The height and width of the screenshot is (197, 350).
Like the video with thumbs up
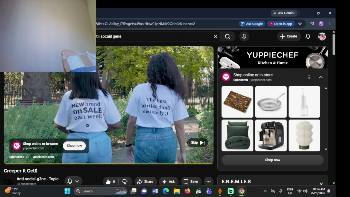110,182
